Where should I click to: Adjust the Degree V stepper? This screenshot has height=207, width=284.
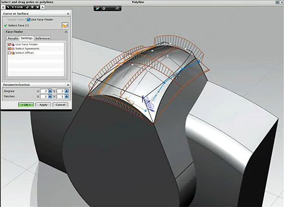point(67,91)
